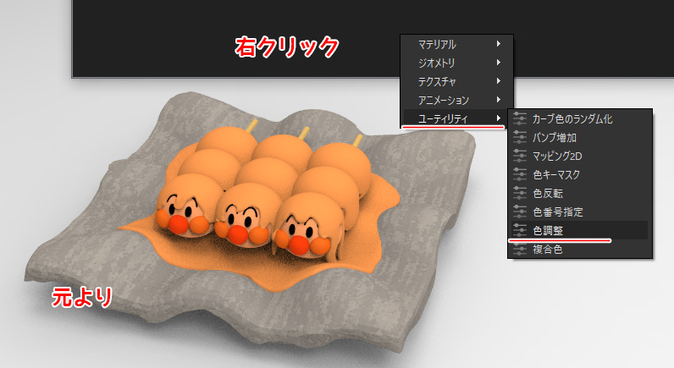Click the 色キーマスク utility node icon
The image size is (674, 368).
click(x=520, y=174)
